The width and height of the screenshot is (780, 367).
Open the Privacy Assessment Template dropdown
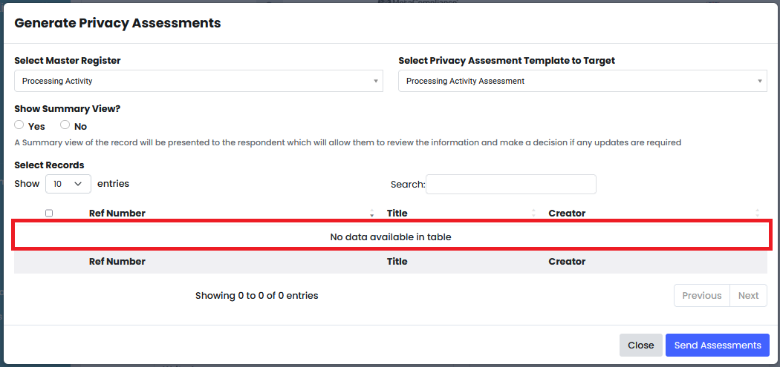pyautogui.click(x=582, y=81)
